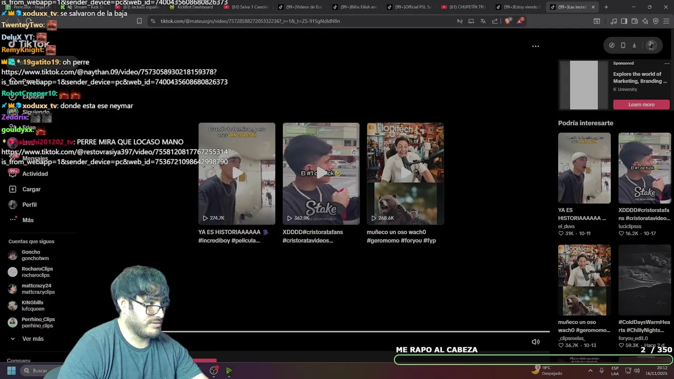
Task: Switch to the KickBot Dashboard tab
Action: [x=191, y=7]
